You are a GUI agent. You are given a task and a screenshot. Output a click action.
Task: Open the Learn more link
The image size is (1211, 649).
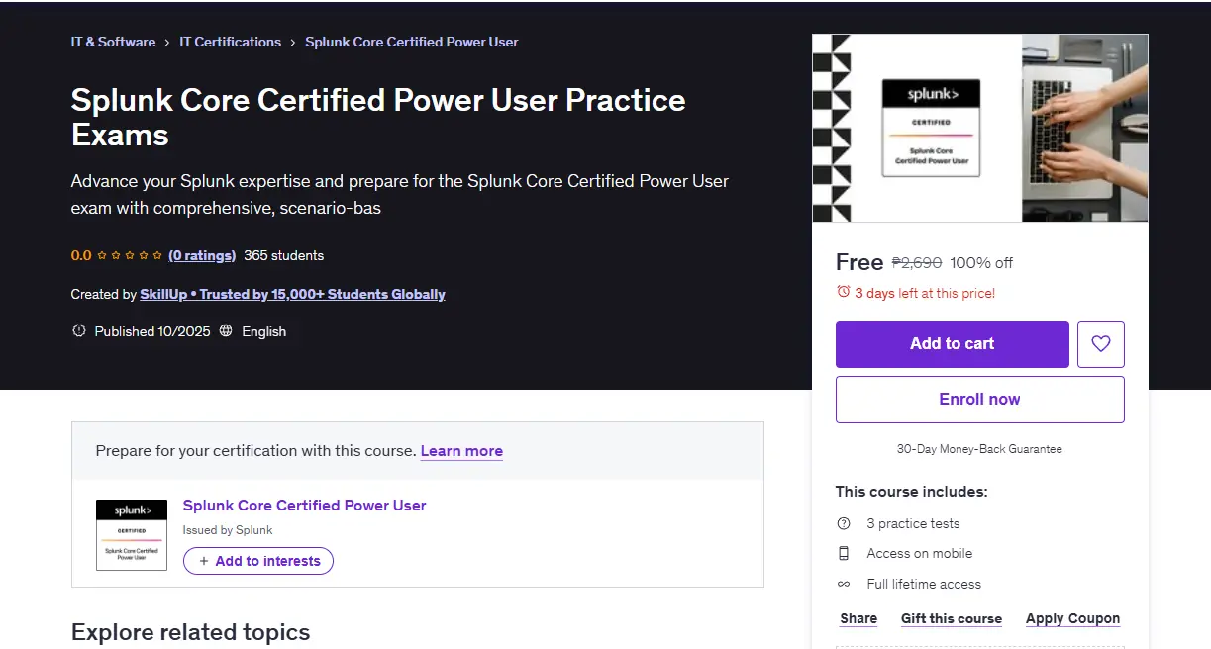click(461, 451)
